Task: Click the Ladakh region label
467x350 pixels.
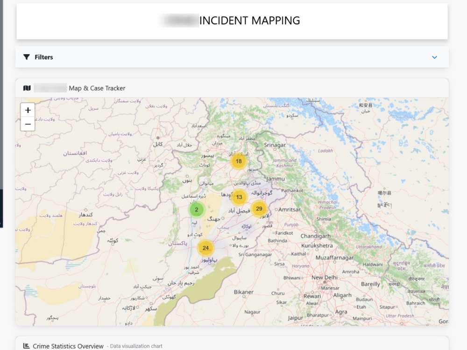Action: (x=325, y=151)
